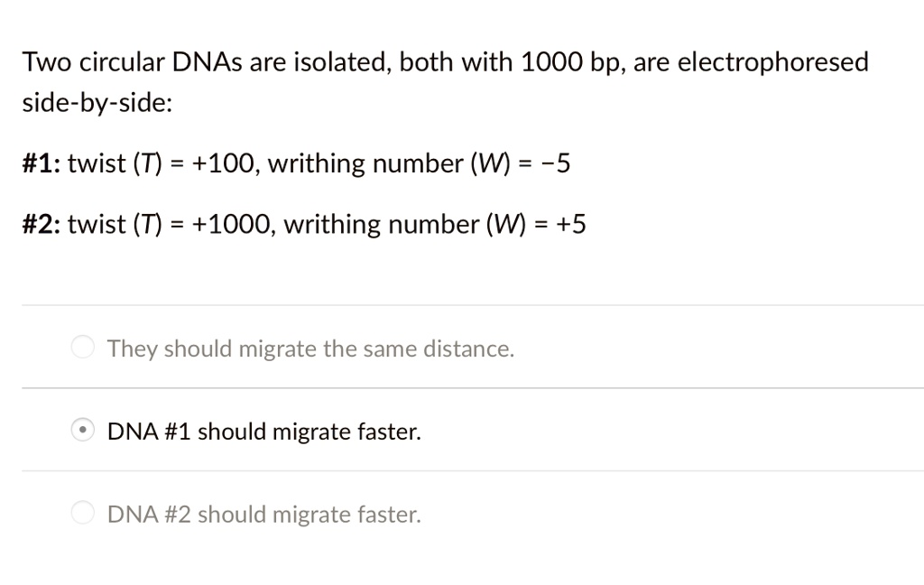Click the '#2: twist (T) = +1000' line

[303, 224]
